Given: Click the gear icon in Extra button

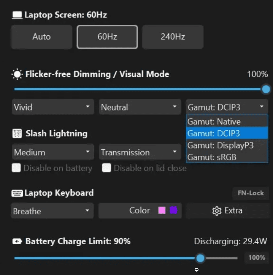Looking at the screenshot, I should click(217, 211).
